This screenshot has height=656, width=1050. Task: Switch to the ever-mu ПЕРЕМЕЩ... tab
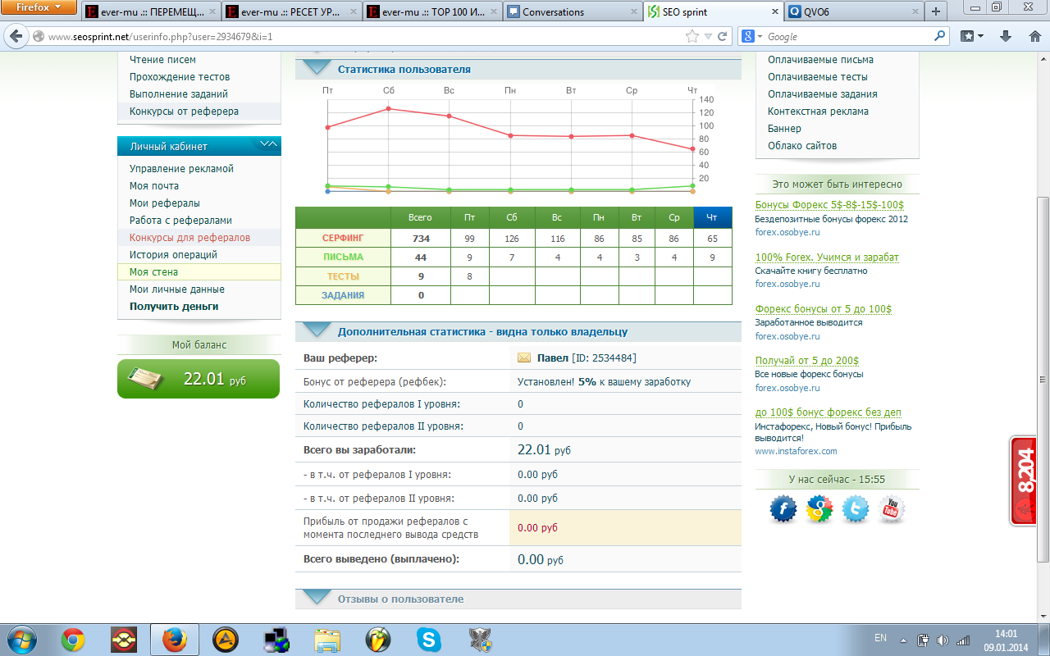pos(150,12)
